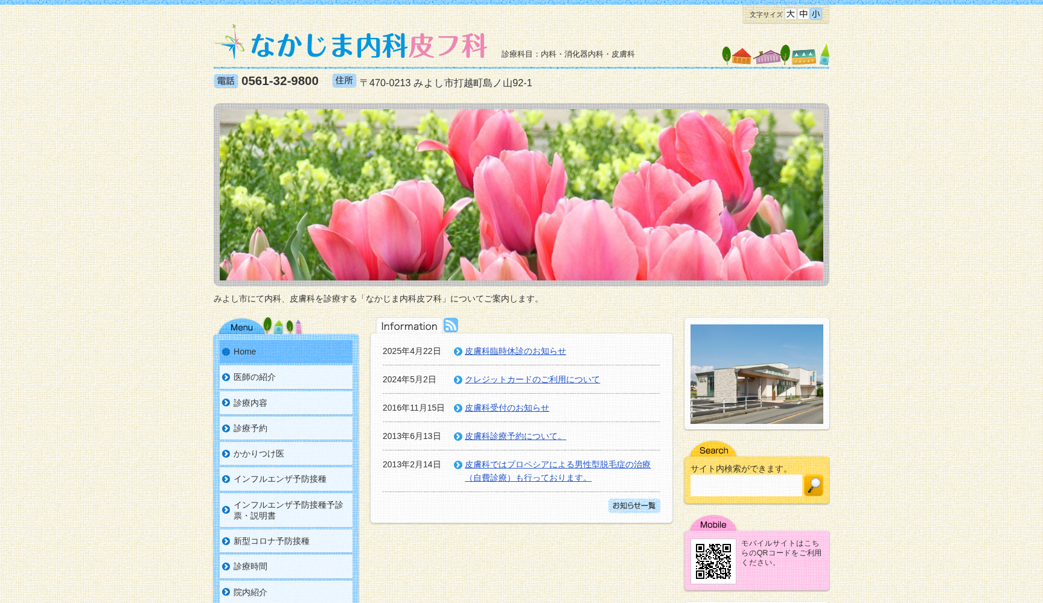
Task: Open クレジットカードのご利用について link
Action: [532, 379]
